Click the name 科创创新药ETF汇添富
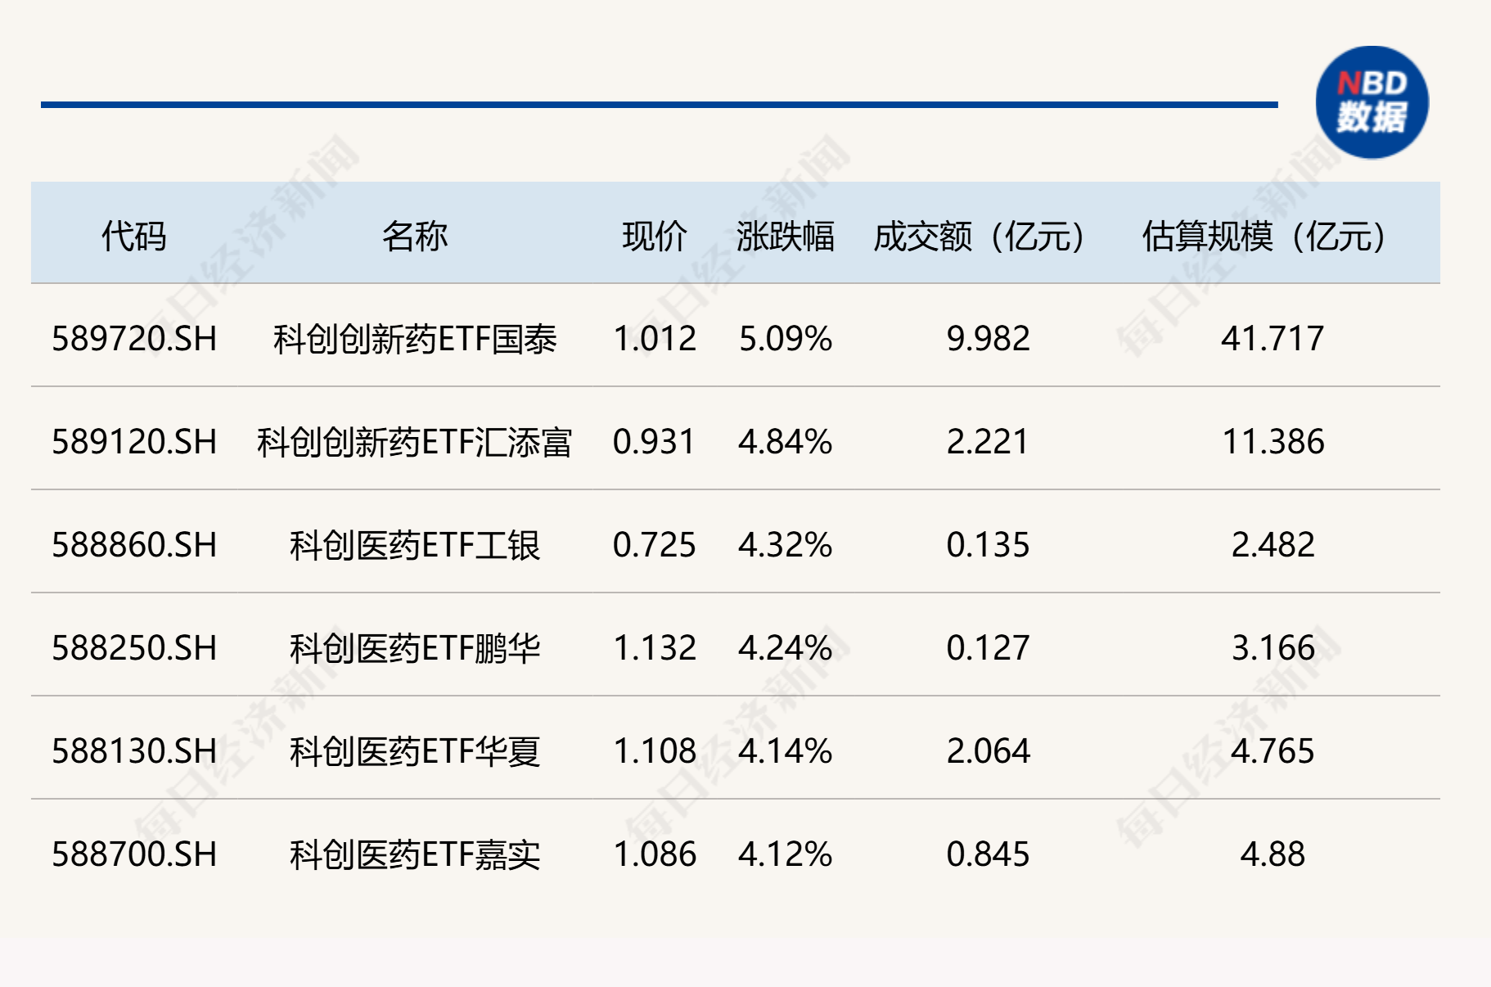Viewport: 1491px width, 987px height. [x=415, y=442]
